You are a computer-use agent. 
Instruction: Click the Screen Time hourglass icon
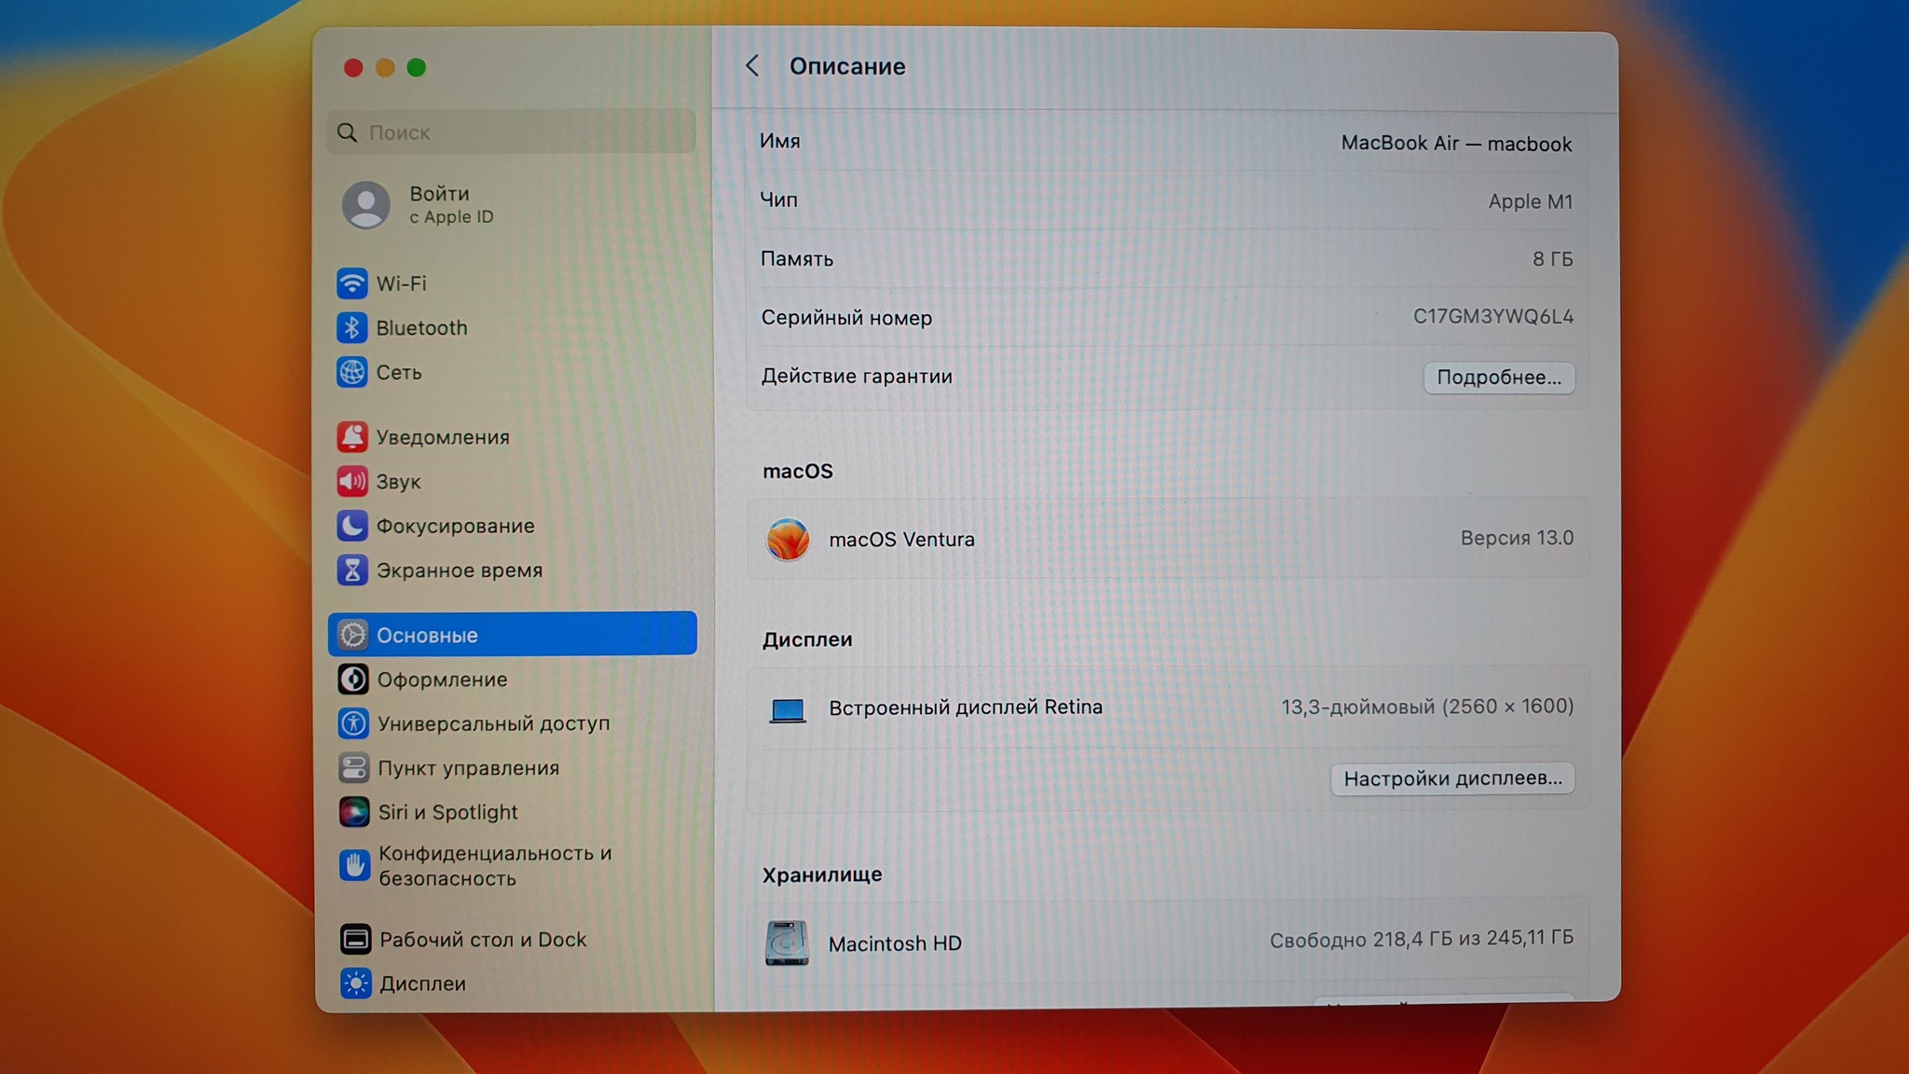click(351, 570)
